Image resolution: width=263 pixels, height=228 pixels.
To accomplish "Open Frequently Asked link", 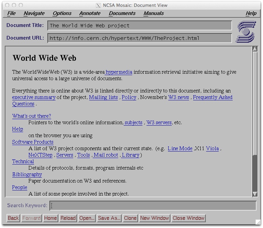I will (213, 97).
